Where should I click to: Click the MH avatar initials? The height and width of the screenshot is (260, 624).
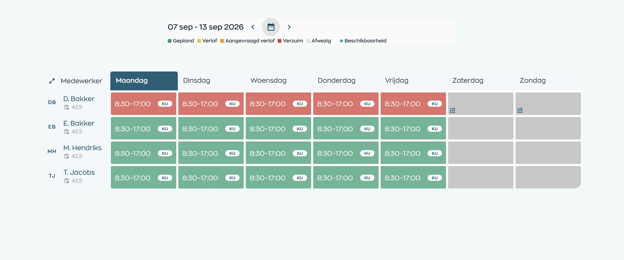click(52, 151)
